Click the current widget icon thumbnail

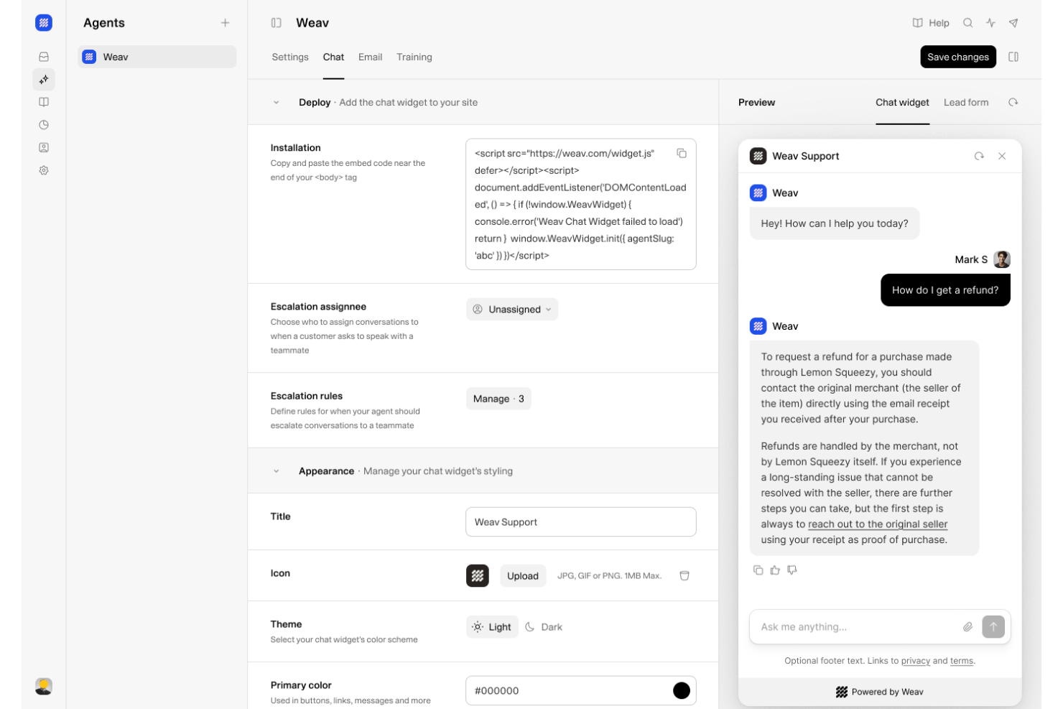pyautogui.click(x=478, y=575)
